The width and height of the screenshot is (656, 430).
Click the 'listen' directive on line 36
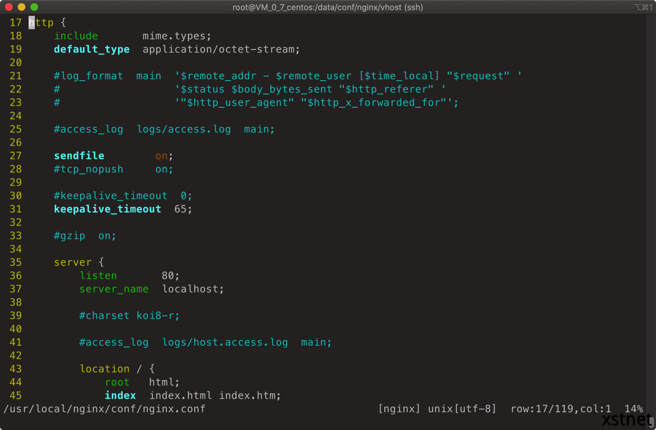pyautogui.click(x=98, y=275)
